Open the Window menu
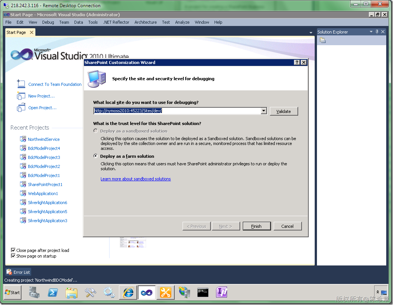The image size is (393, 305). click(202, 22)
